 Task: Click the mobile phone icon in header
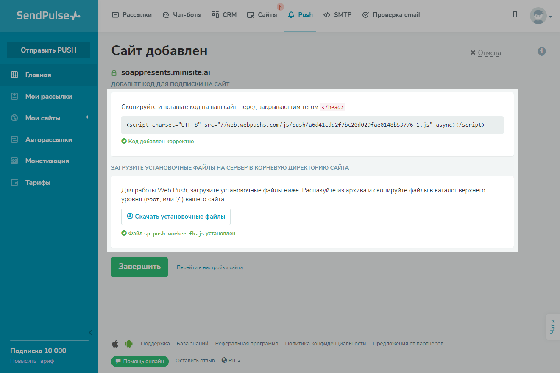(x=515, y=15)
